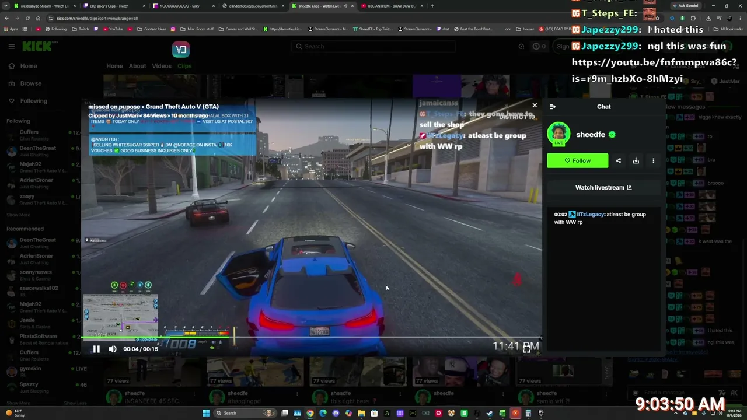
Task: Close the clip popup
Action: tap(535, 106)
